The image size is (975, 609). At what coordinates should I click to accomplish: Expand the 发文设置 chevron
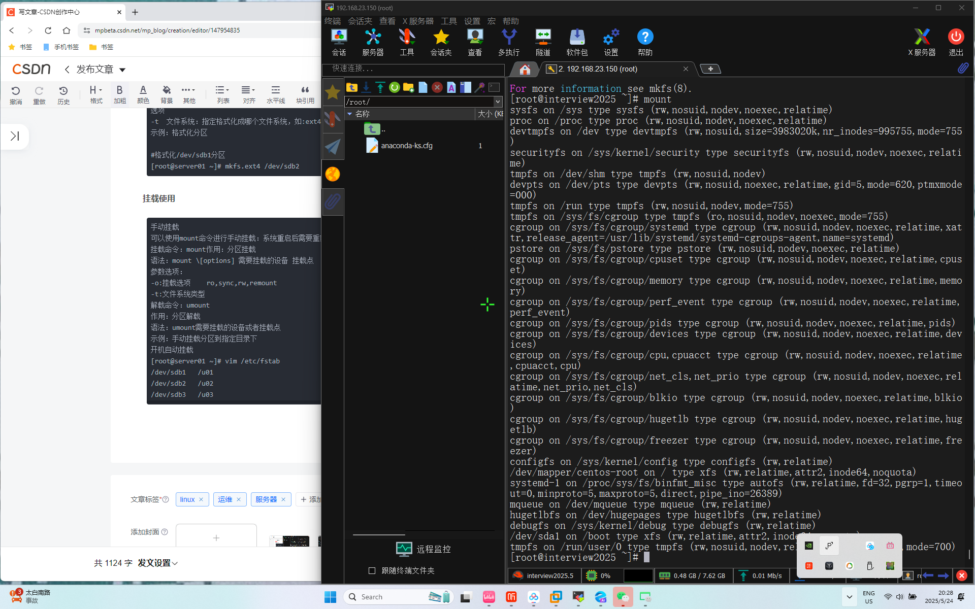pos(175,563)
